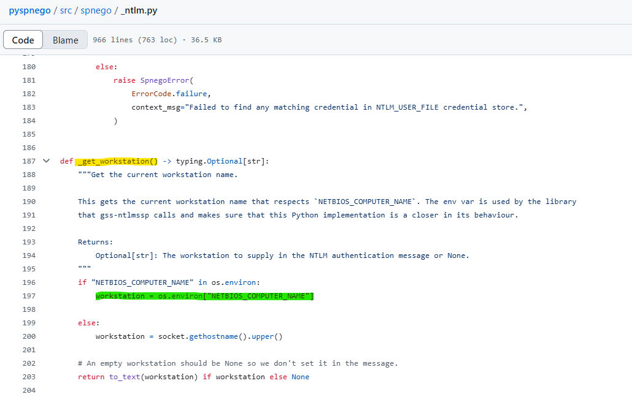Switch to the Blame view
This screenshot has height=397, width=632.
coord(65,40)
